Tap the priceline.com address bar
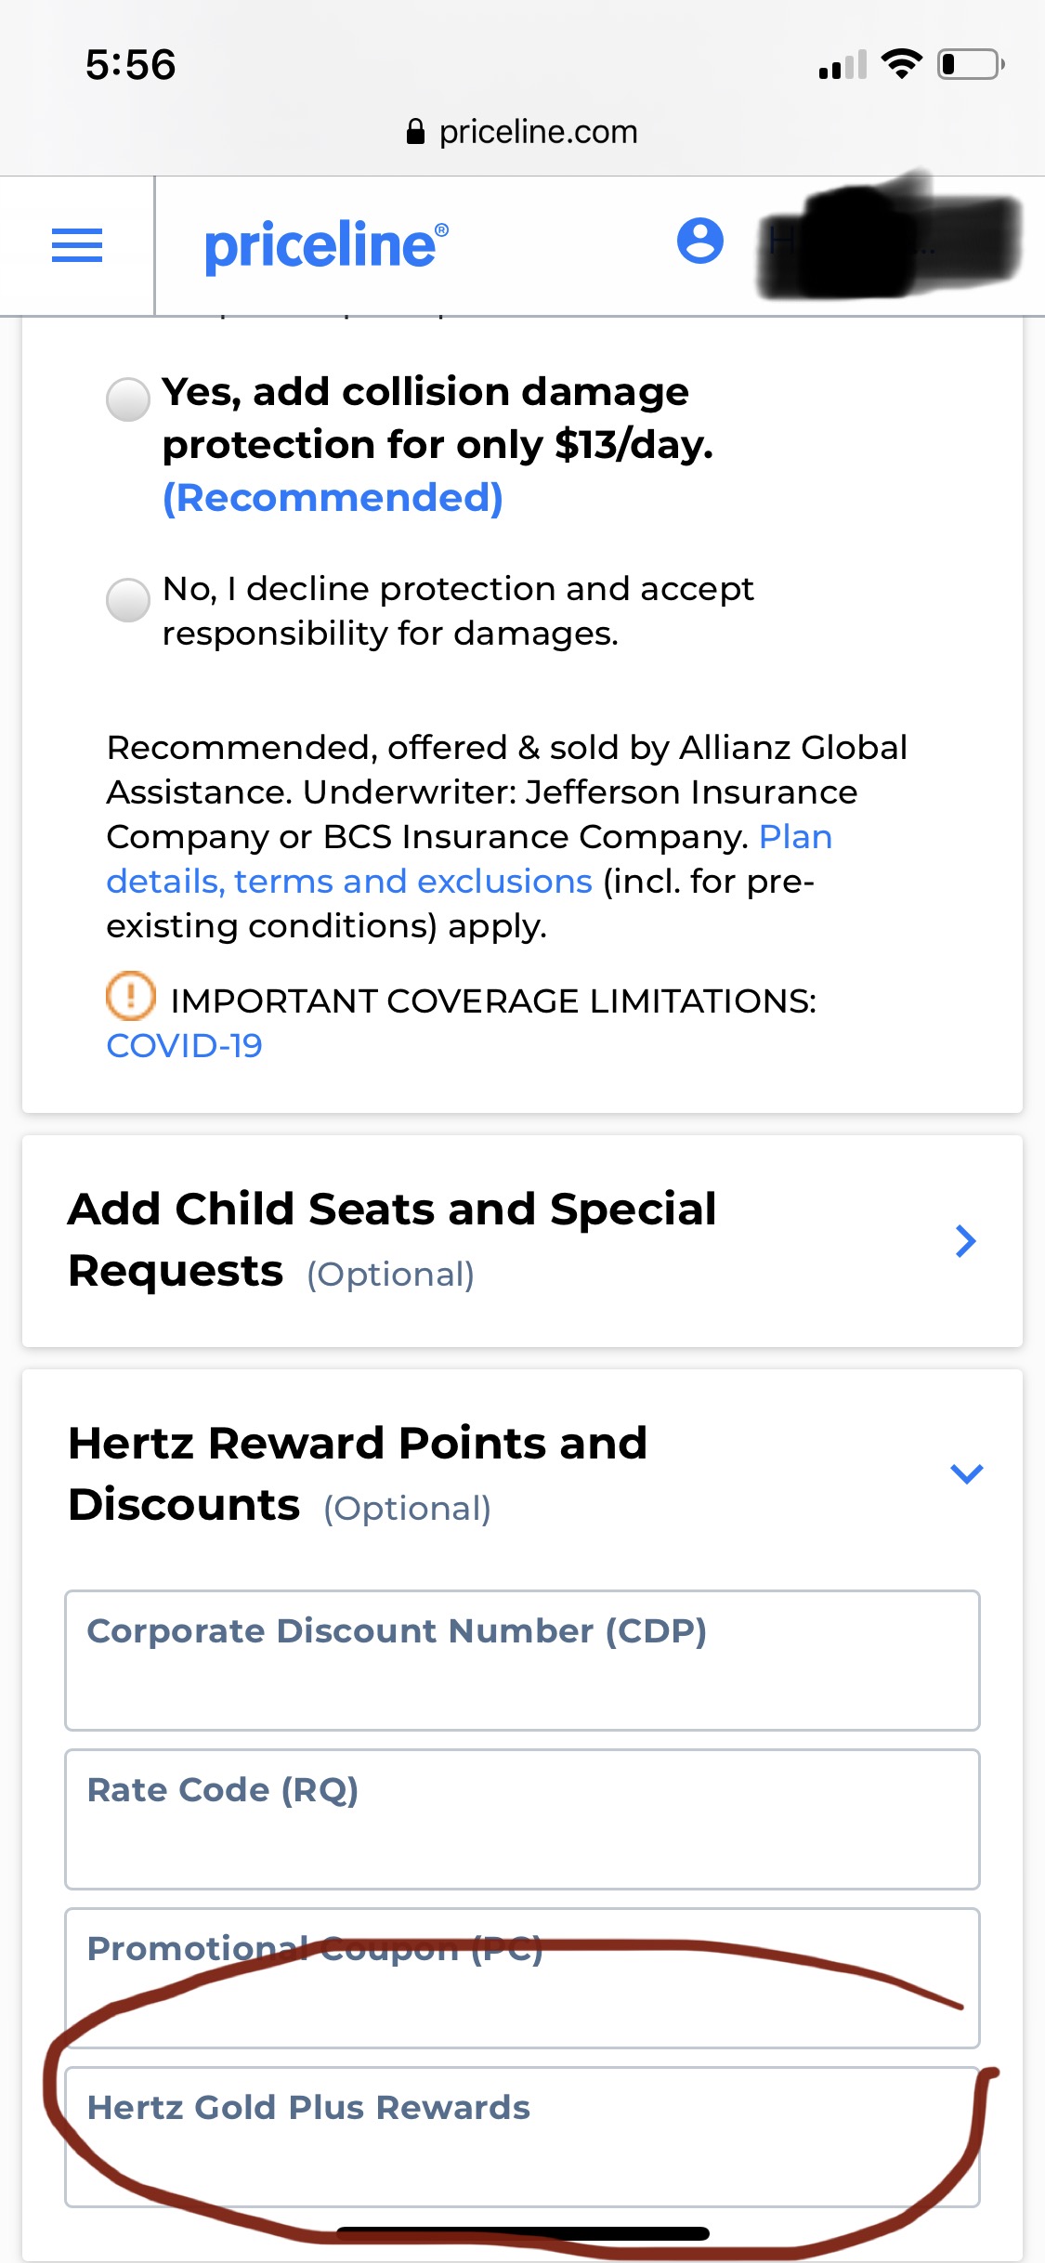The height and width of the screenshot is (2263, 1045). [522, 132]
